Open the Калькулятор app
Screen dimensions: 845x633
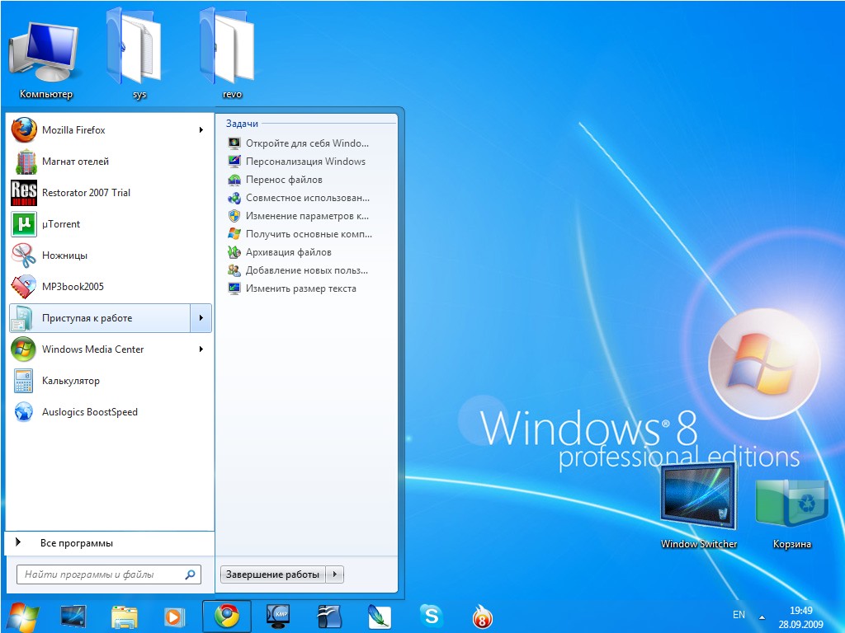[x=70, y=381]
